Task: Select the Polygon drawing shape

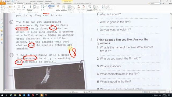Action: 42,10
